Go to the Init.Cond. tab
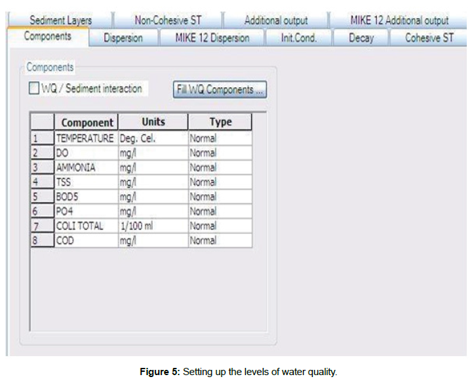 (298, 38)
